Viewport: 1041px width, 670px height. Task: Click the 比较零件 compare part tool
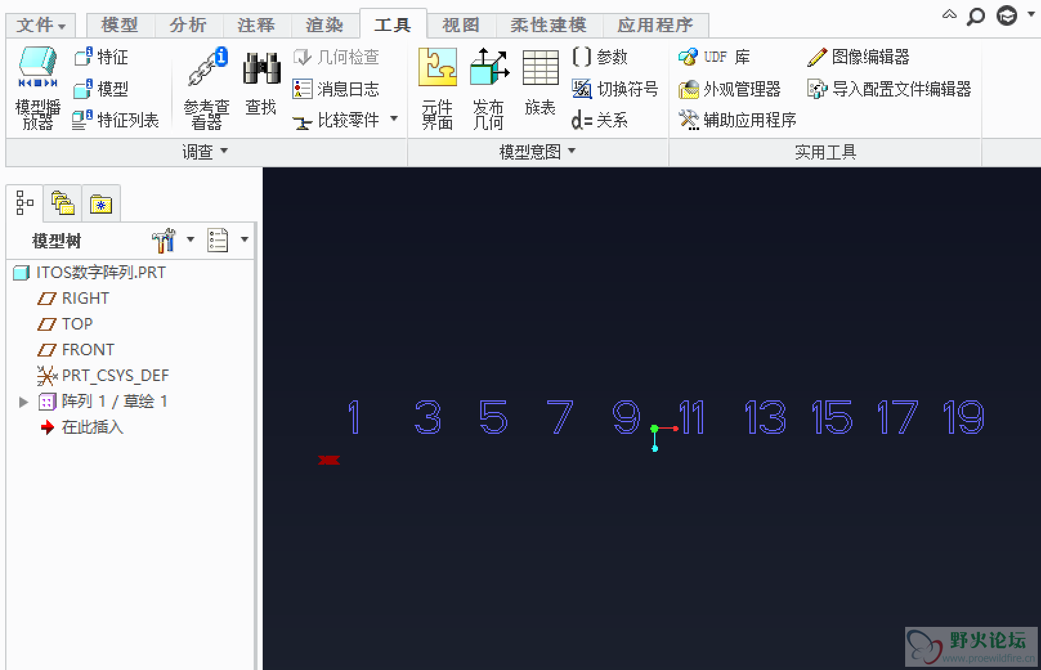pos(337,120)
